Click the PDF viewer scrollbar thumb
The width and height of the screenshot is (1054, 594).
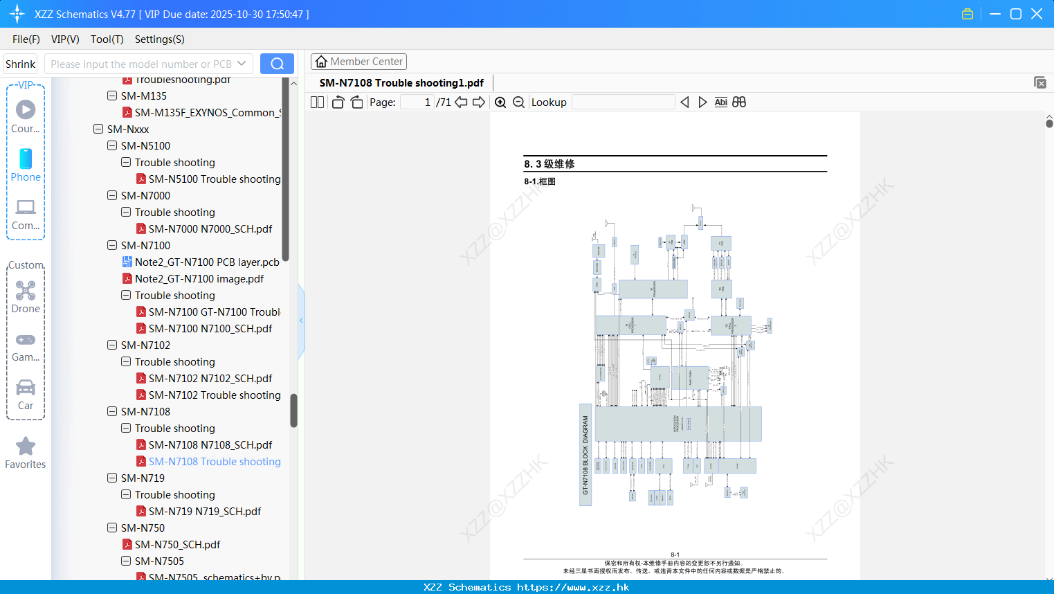pyautogui.click(x=1049, y=123)
